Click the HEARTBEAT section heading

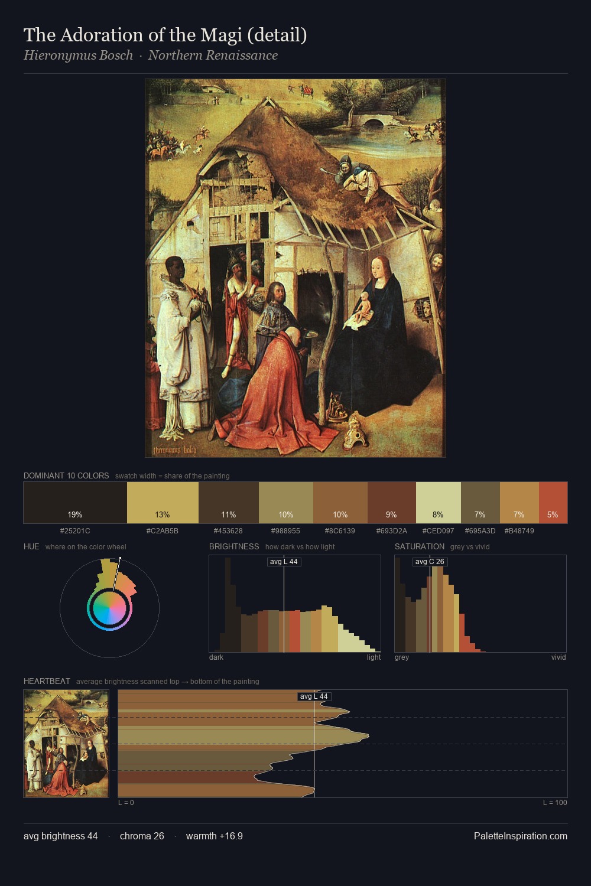coord(47,681)
